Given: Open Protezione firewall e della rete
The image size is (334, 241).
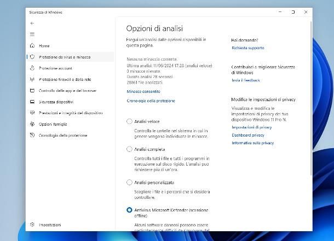Looking at the screenshot, I should [x=70, y=79].
